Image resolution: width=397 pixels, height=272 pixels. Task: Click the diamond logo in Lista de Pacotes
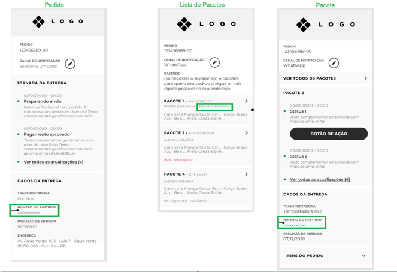tap(184, 24)
